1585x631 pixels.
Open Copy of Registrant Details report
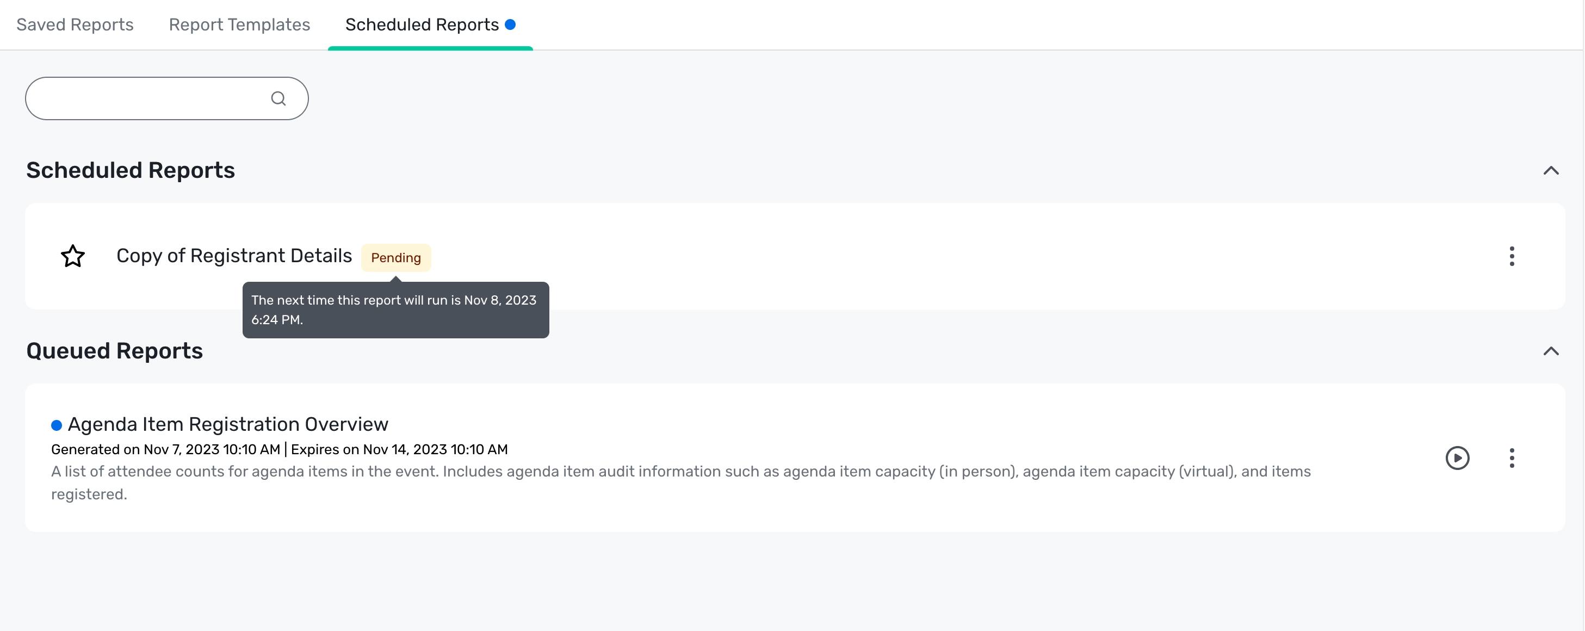coord(234,256)
